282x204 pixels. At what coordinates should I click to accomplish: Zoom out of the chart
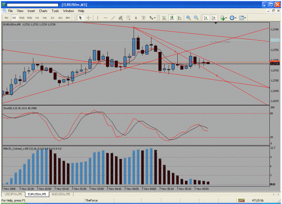196,18
